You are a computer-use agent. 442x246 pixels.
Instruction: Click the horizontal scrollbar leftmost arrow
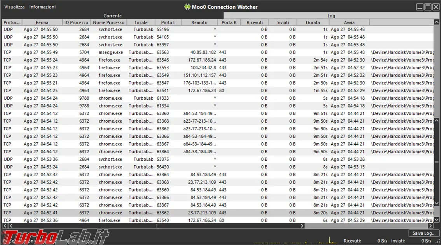click(x=5, y=226)
